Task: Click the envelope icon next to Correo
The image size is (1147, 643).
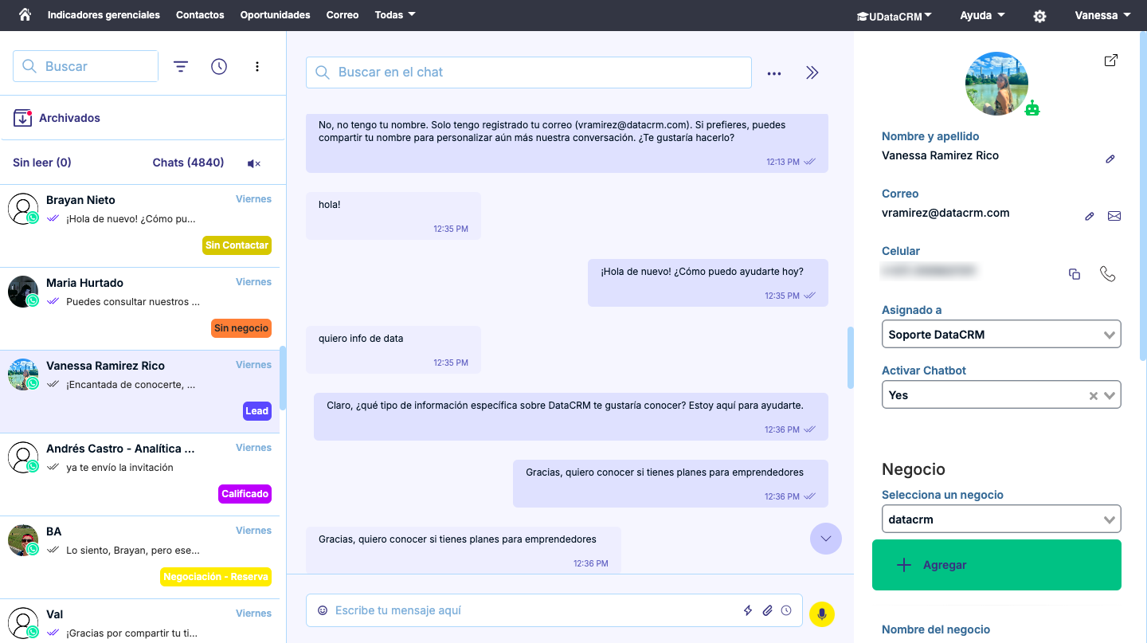Action: [x=1114, y=216]
